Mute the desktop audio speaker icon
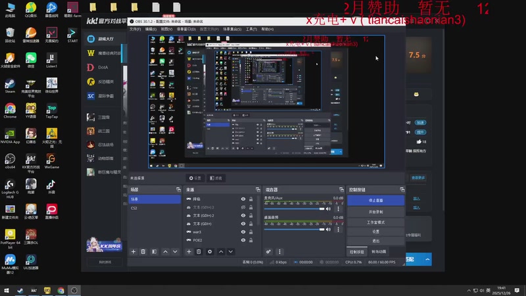This screenshot has width=526, height=296. [x=328, y=230]
